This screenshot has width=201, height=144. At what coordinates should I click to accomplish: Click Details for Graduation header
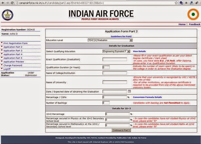coord(121,46)
